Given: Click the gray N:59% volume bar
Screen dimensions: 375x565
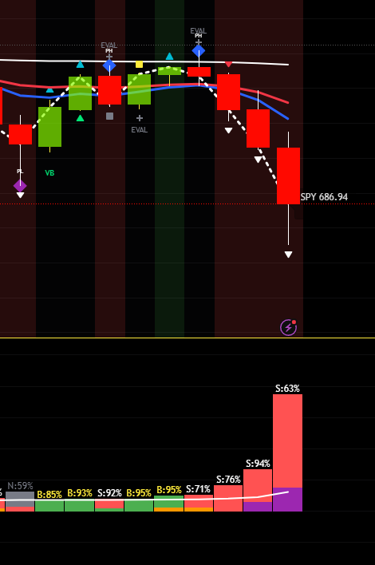Looking at the screenshot, I should [x=20, y=501].
